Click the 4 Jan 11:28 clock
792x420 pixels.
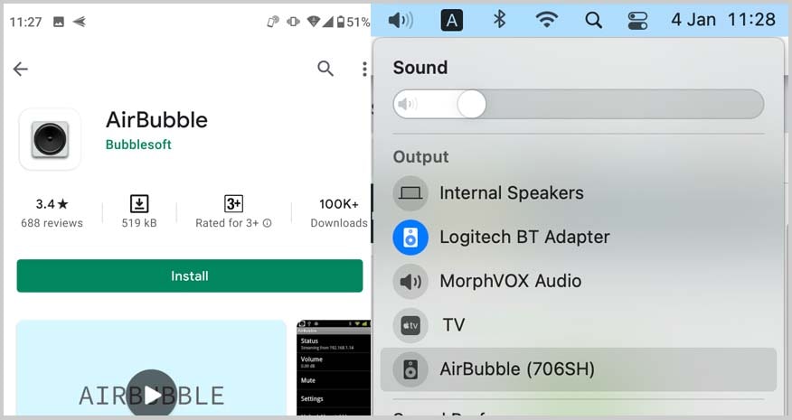coord(722,20)
